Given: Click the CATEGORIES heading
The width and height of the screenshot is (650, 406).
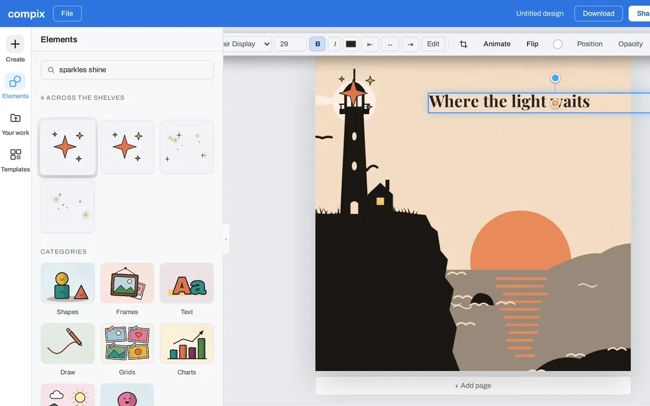Looking at the screenshot, I should click(63, 252).
